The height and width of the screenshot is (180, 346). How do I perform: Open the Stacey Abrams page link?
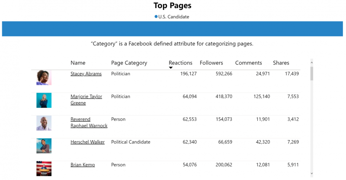pos(86,74)
